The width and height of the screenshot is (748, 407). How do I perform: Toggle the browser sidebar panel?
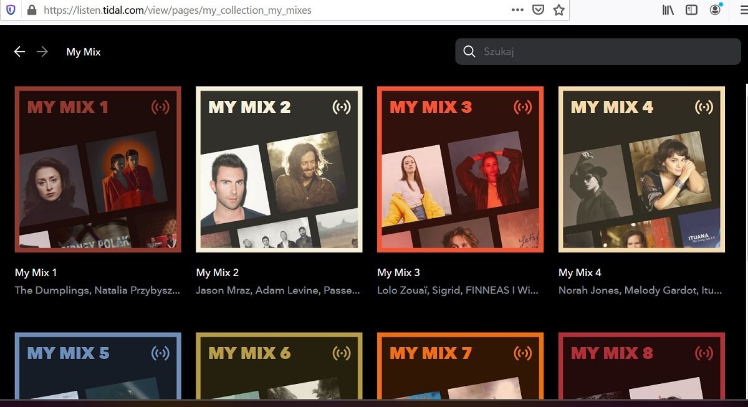pyautogui.click(x=692, y=9)
